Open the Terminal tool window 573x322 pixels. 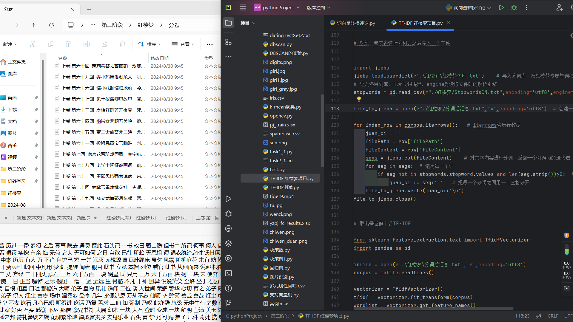tap(228, 273)
